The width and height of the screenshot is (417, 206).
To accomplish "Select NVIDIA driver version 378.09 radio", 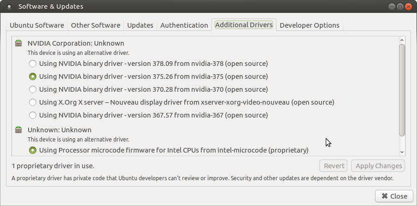I will [x=32, y=64].
